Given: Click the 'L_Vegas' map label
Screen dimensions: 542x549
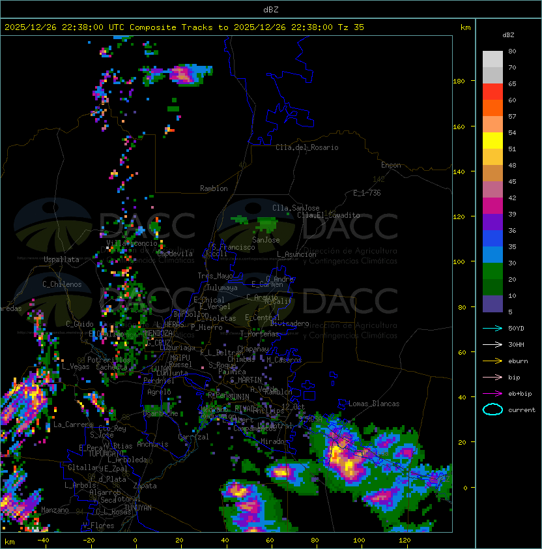Looking at the screenshot, I should [76, 366].
